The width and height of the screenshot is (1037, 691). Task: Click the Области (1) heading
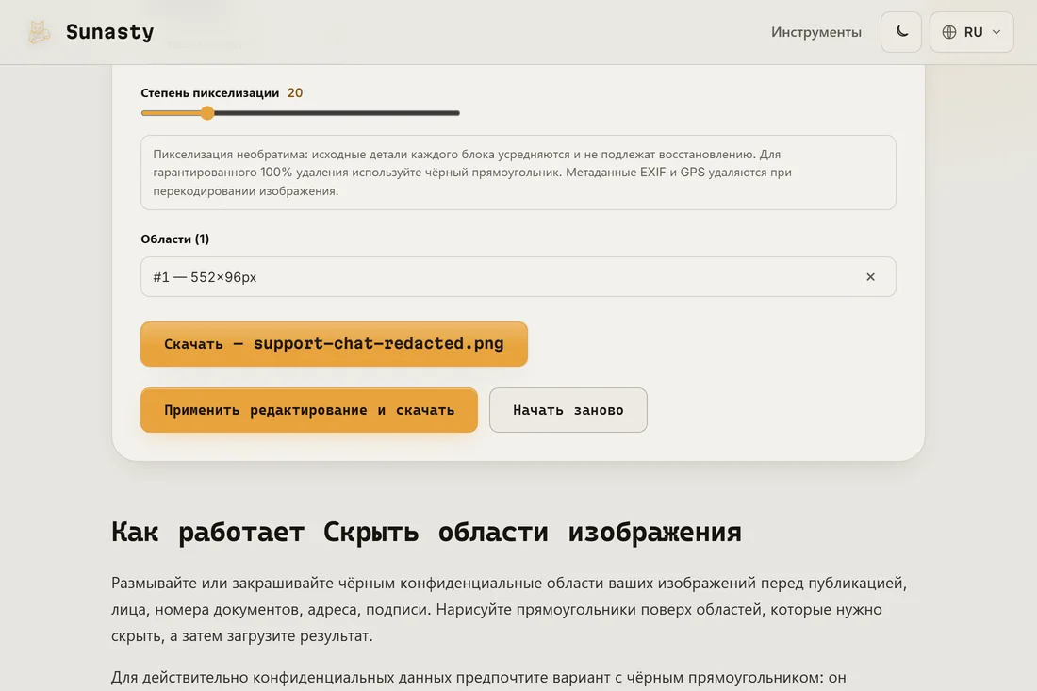174,239
